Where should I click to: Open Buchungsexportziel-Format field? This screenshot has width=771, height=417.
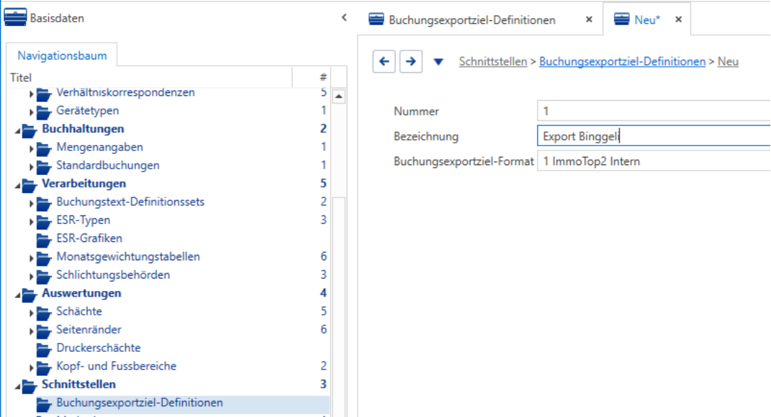(x=654, y=161)
